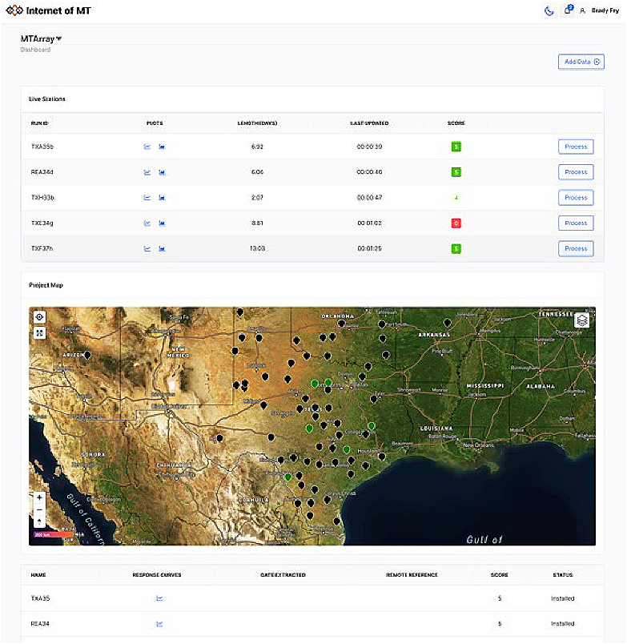627x644 pixels.
Task: Reset map bearing with compass button
Action: (39, 521)
